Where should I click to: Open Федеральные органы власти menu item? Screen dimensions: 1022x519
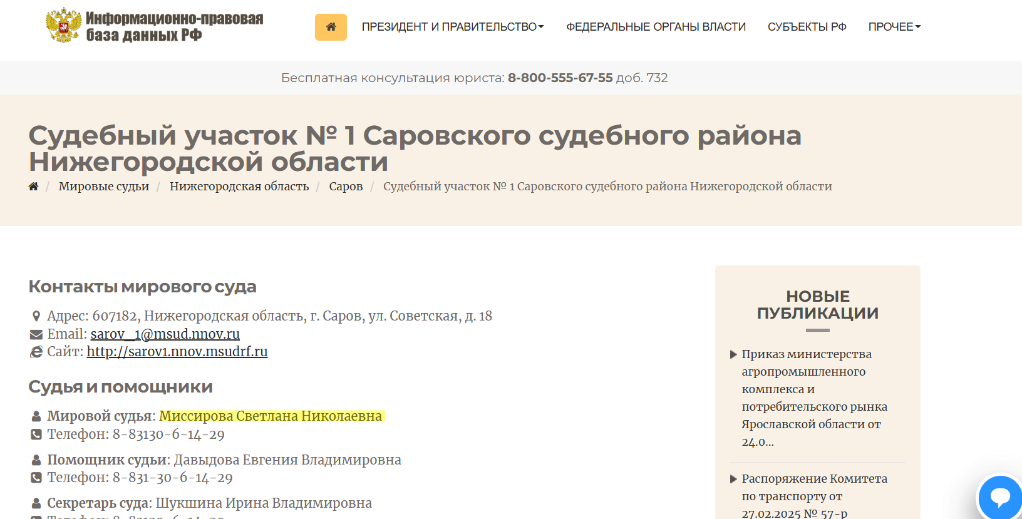656,27
